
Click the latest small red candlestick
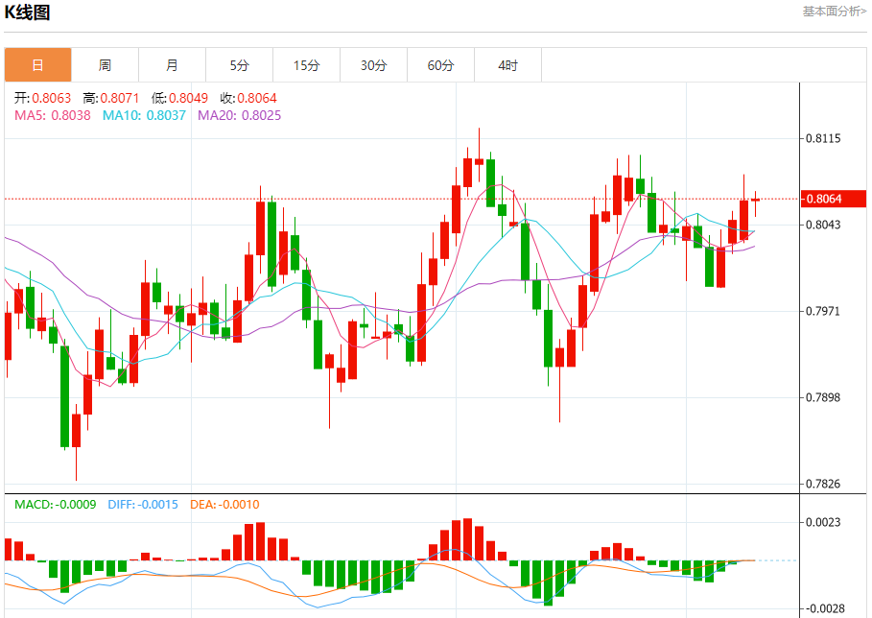click(x=755, y=200)
